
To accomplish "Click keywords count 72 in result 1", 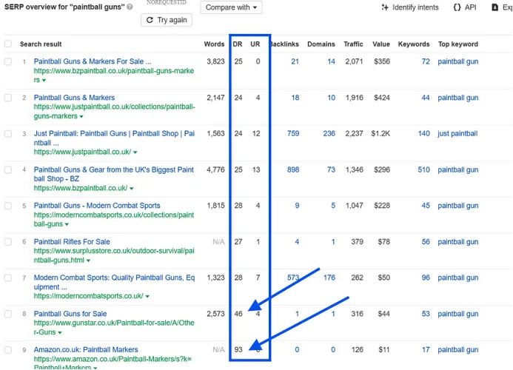I will (426, 61).
